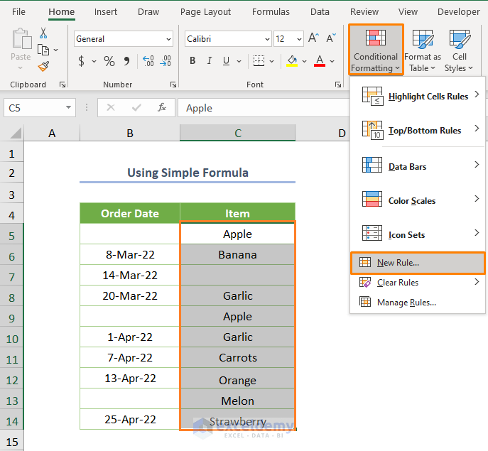This screenshot has width=488, height=451.
Task: Open Cell Styles gallery
Action: [x=459, y=50]
